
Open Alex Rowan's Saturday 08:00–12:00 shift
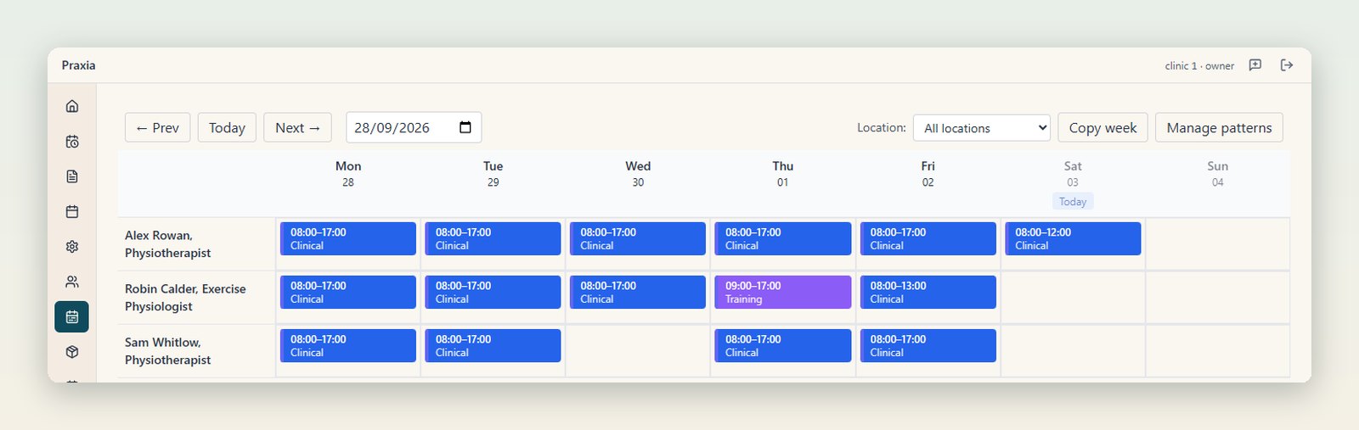click(x=1073, y=238)
